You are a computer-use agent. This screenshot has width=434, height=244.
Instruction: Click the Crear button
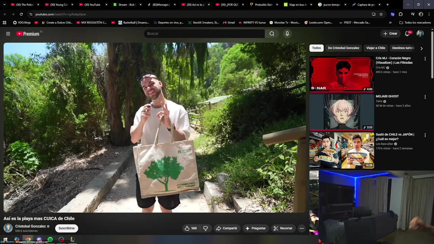click(390, 34)
